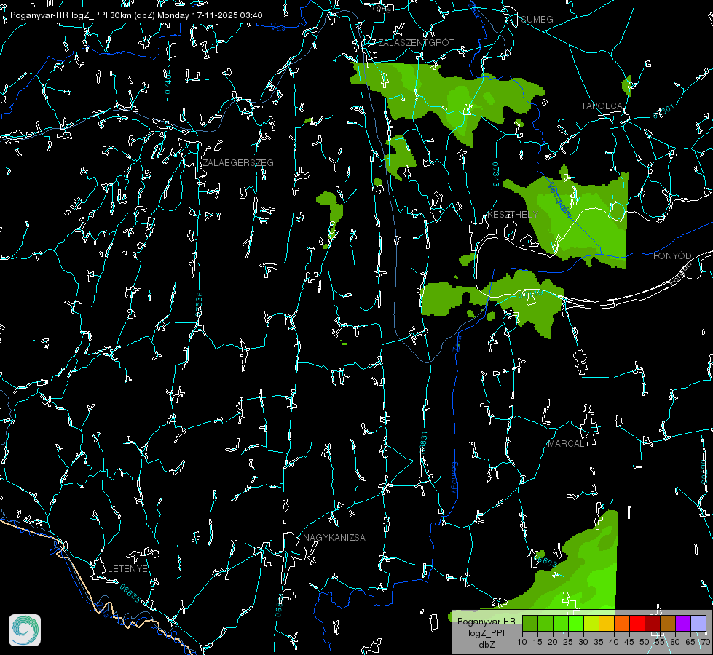Screen dimensions: 713x655
Task: Click the 'Poganyvar-HR' legend label
Action: click(486, 622)
